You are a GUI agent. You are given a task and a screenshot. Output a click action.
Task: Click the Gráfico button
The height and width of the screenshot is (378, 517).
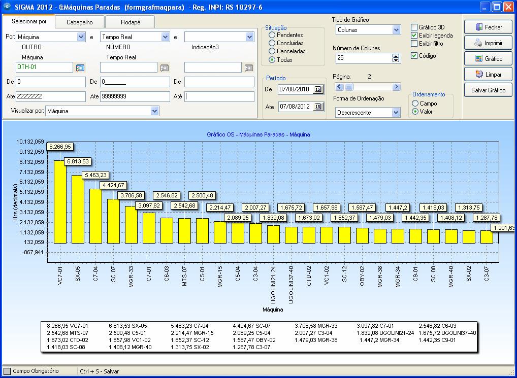pyautogui.click(x=489, y=59)
